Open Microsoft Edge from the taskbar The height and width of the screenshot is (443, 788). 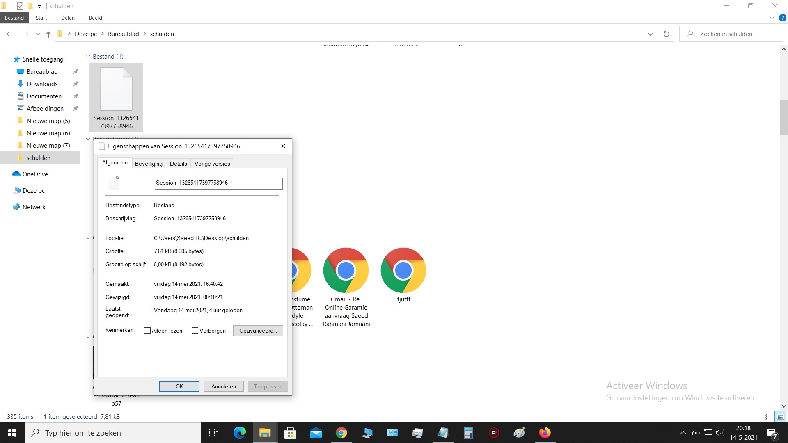click(239, 433)
